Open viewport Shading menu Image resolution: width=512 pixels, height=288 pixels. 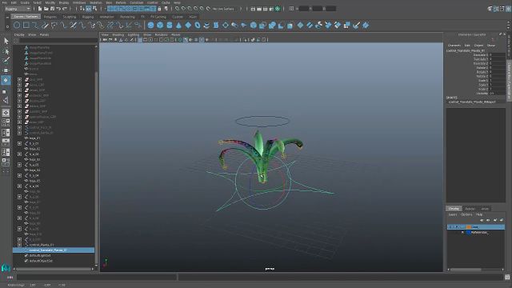pos(118,34)
